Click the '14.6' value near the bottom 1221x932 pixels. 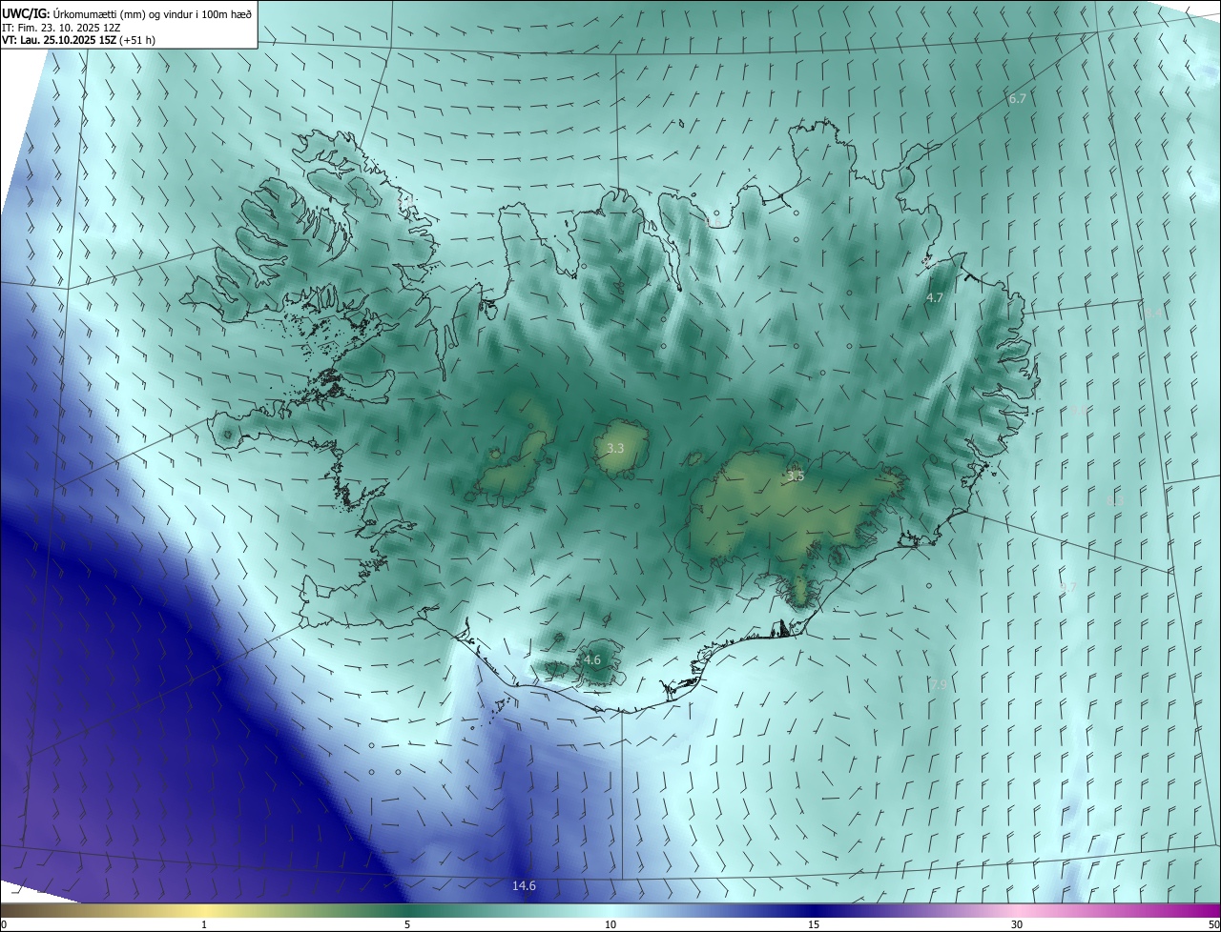click(524, 885)
